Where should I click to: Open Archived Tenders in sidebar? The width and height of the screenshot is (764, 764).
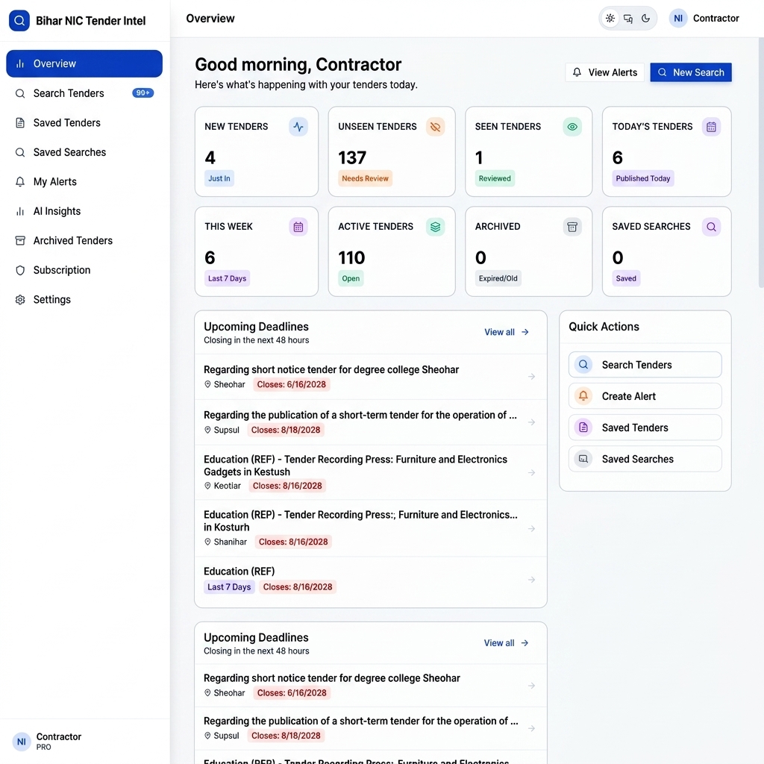(84, 241)
